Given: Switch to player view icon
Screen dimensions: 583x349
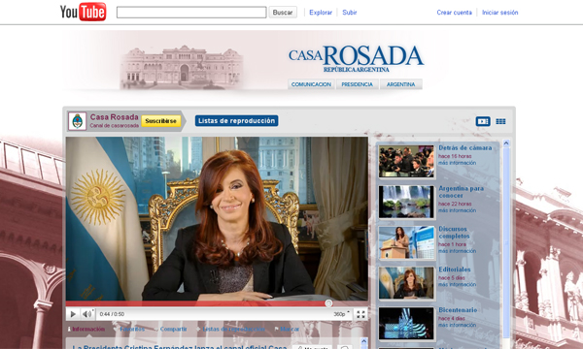Looking at the screenshot, I should pyautogui.click(x=483, y=121).
